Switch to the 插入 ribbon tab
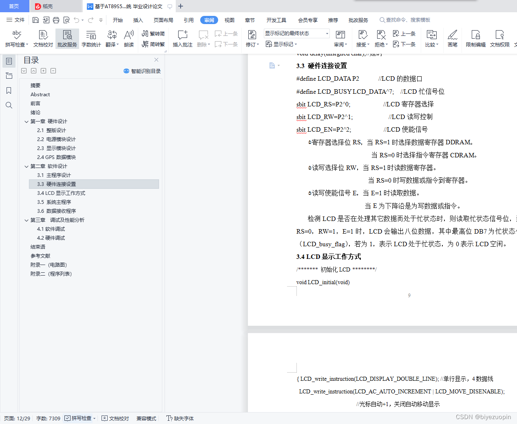 point(138,20)
